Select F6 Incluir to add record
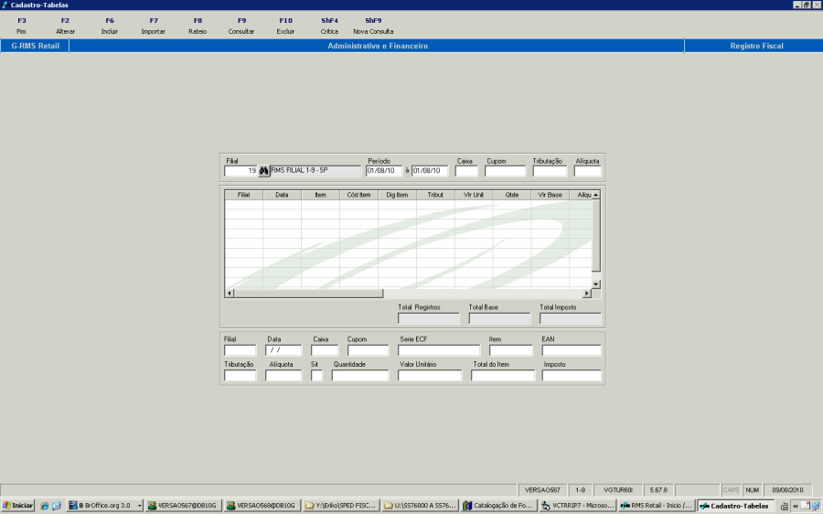The height and width of the screenshot is (514, 823). pyautogui.click(x=110, y=26)
